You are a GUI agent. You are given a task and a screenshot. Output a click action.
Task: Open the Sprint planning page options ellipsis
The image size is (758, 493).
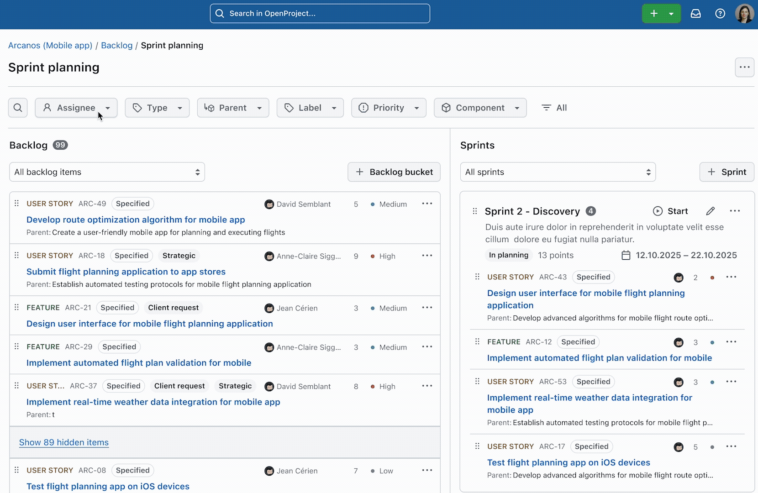(745, 67)
